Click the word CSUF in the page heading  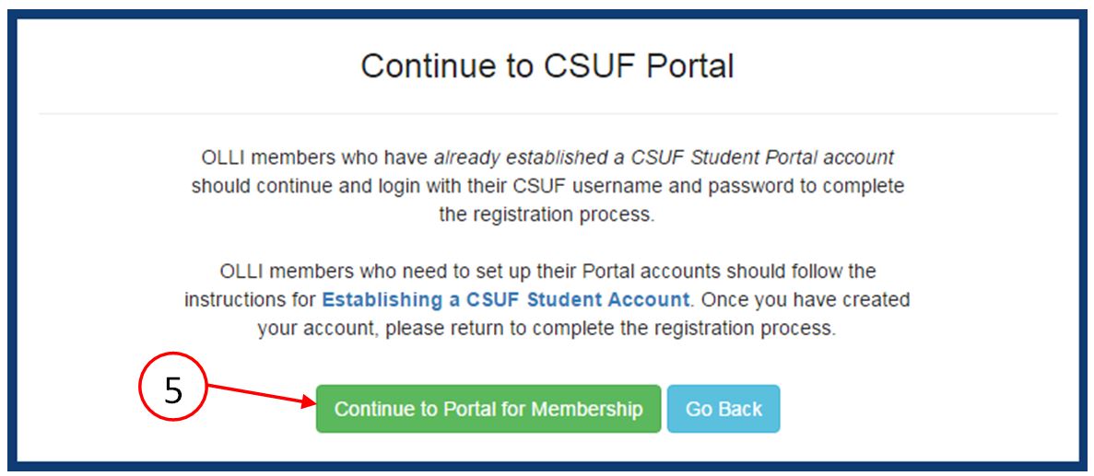tap(588, 66)
